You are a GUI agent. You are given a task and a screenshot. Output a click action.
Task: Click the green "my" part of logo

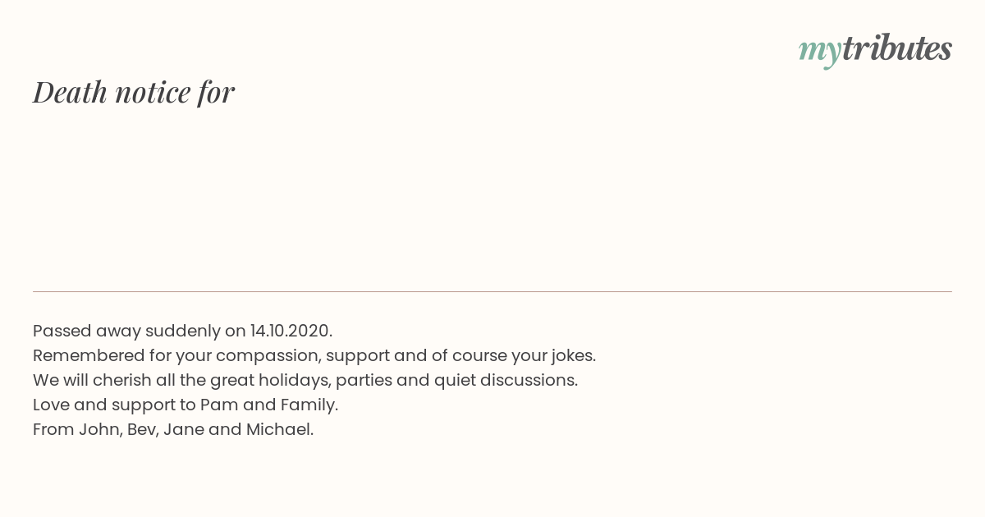tap(820, 53)
